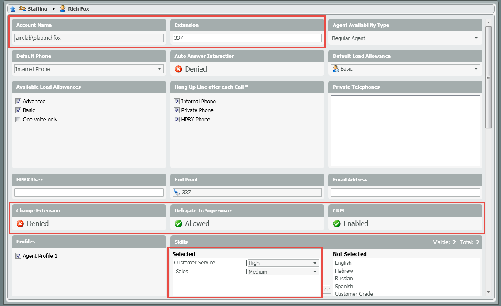
Task: Click green Allowed icon under Delegate To Supervisor
Action: [179, 223]
